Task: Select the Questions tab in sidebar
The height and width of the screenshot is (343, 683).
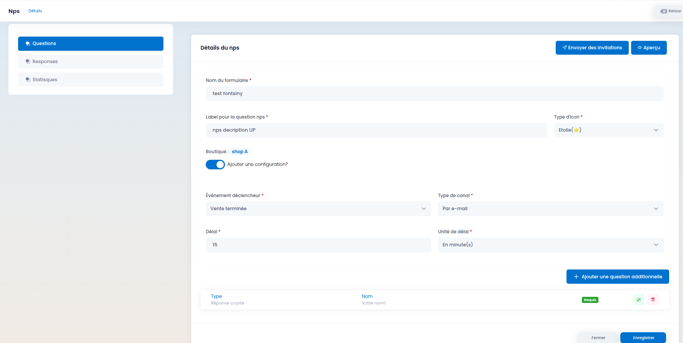Action: (91, 44)
